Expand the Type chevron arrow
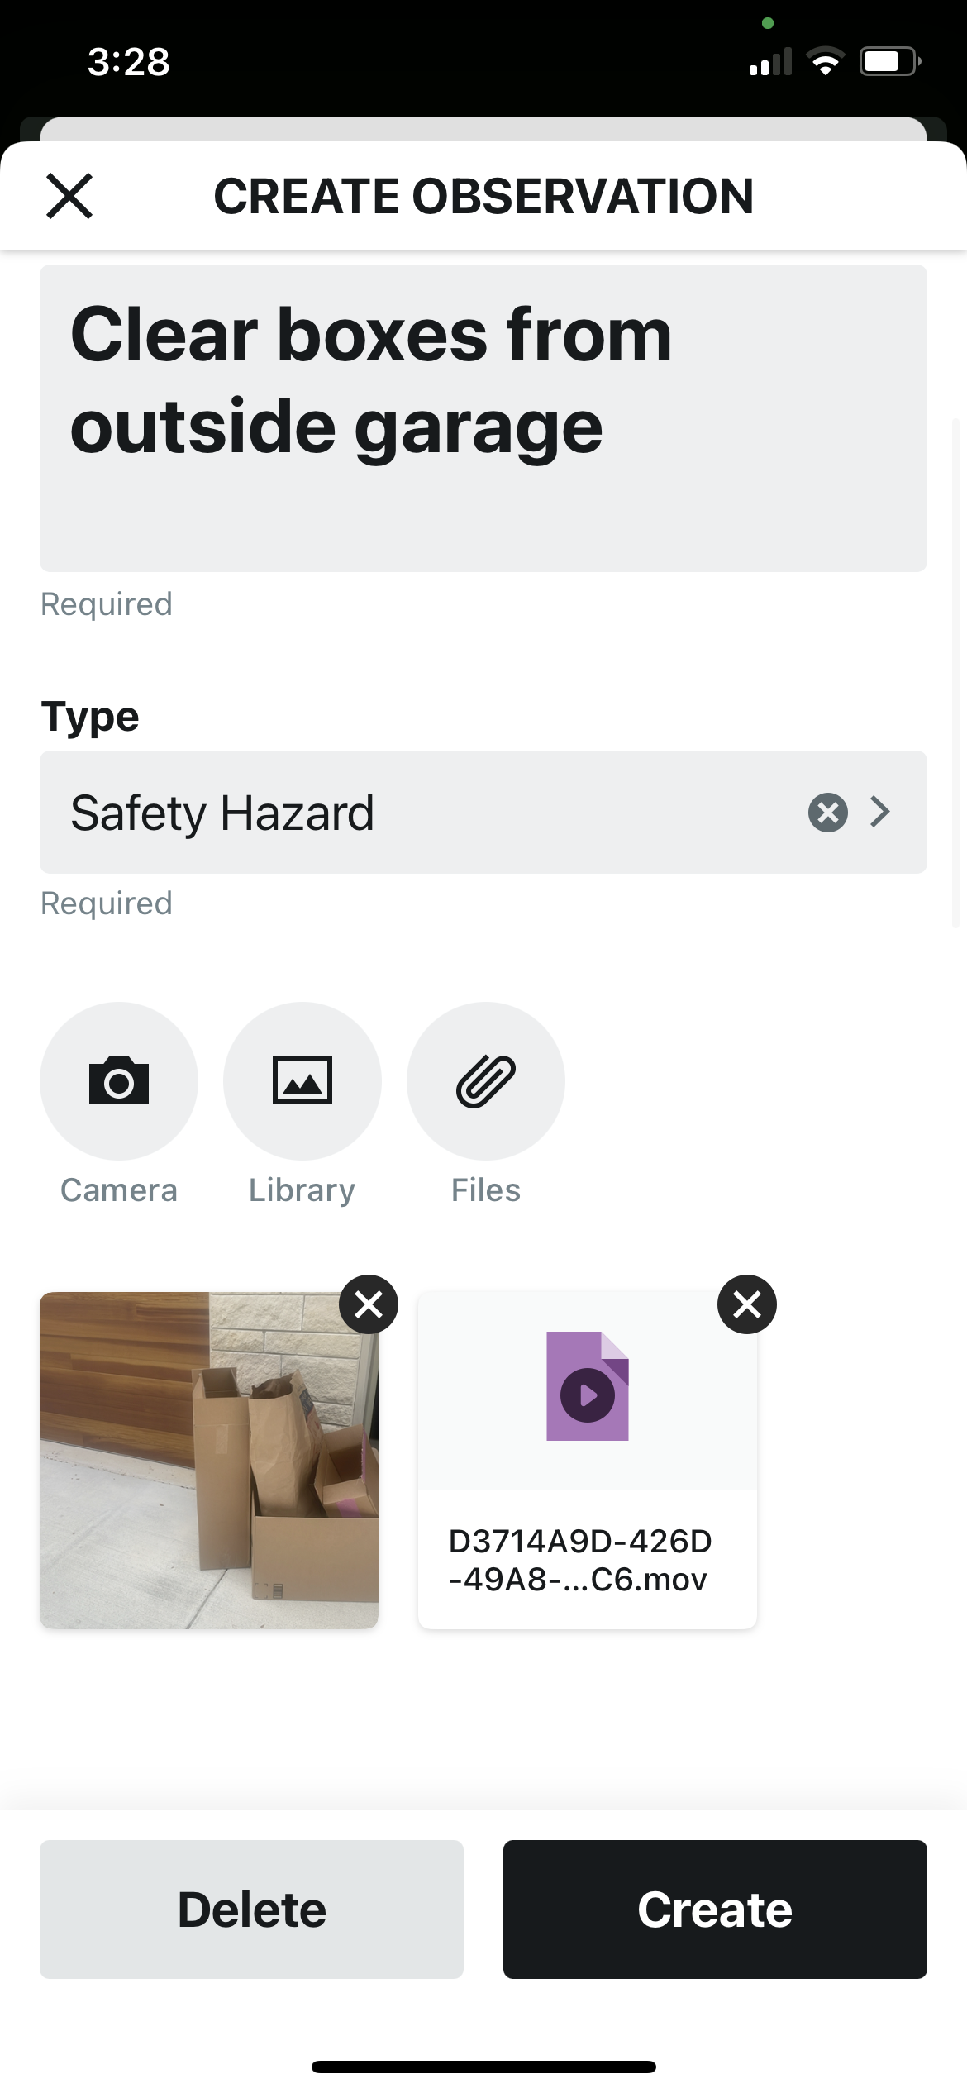Image resolution: width=967 pixels, height=2093 pixels. pos(880,812)
